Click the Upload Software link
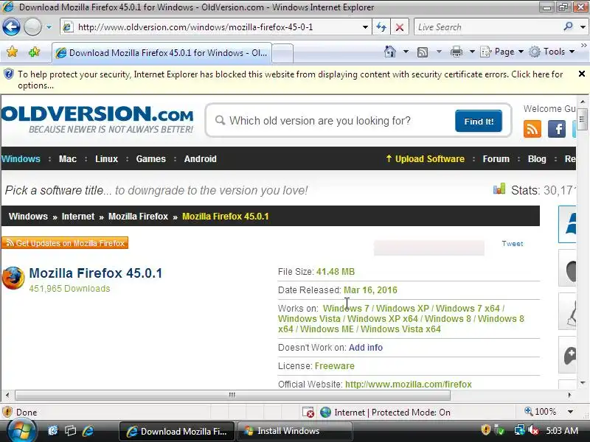The height and width of the screenshot is (442, 590). pos(426,159)
